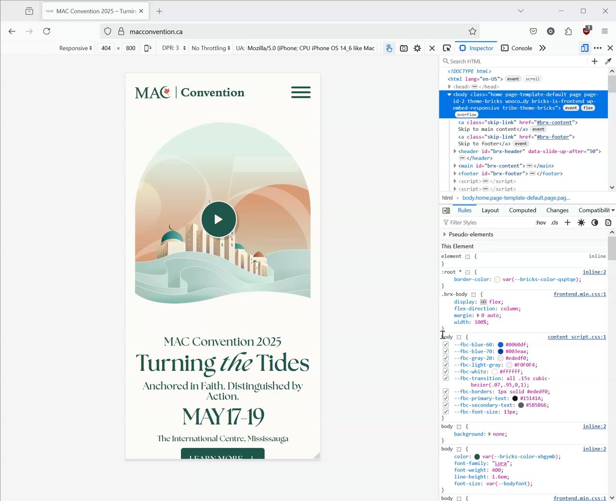Uncheck the --fbc-gray-20 property
This screenshot has height=501, width=616.
click(446, 358)
